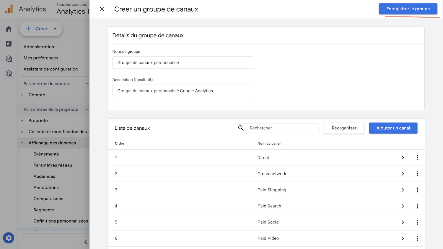
Task: Click the Rechercher channel search box
Action: (276, 128)
